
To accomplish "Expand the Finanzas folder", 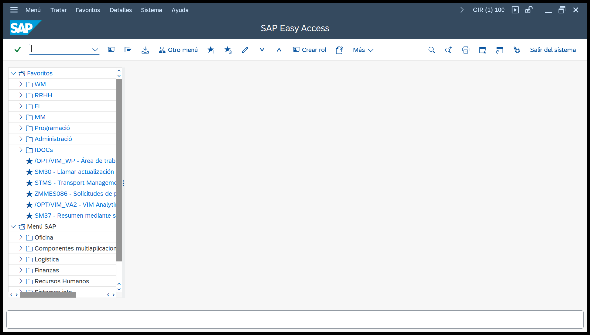I will [21, 270].
